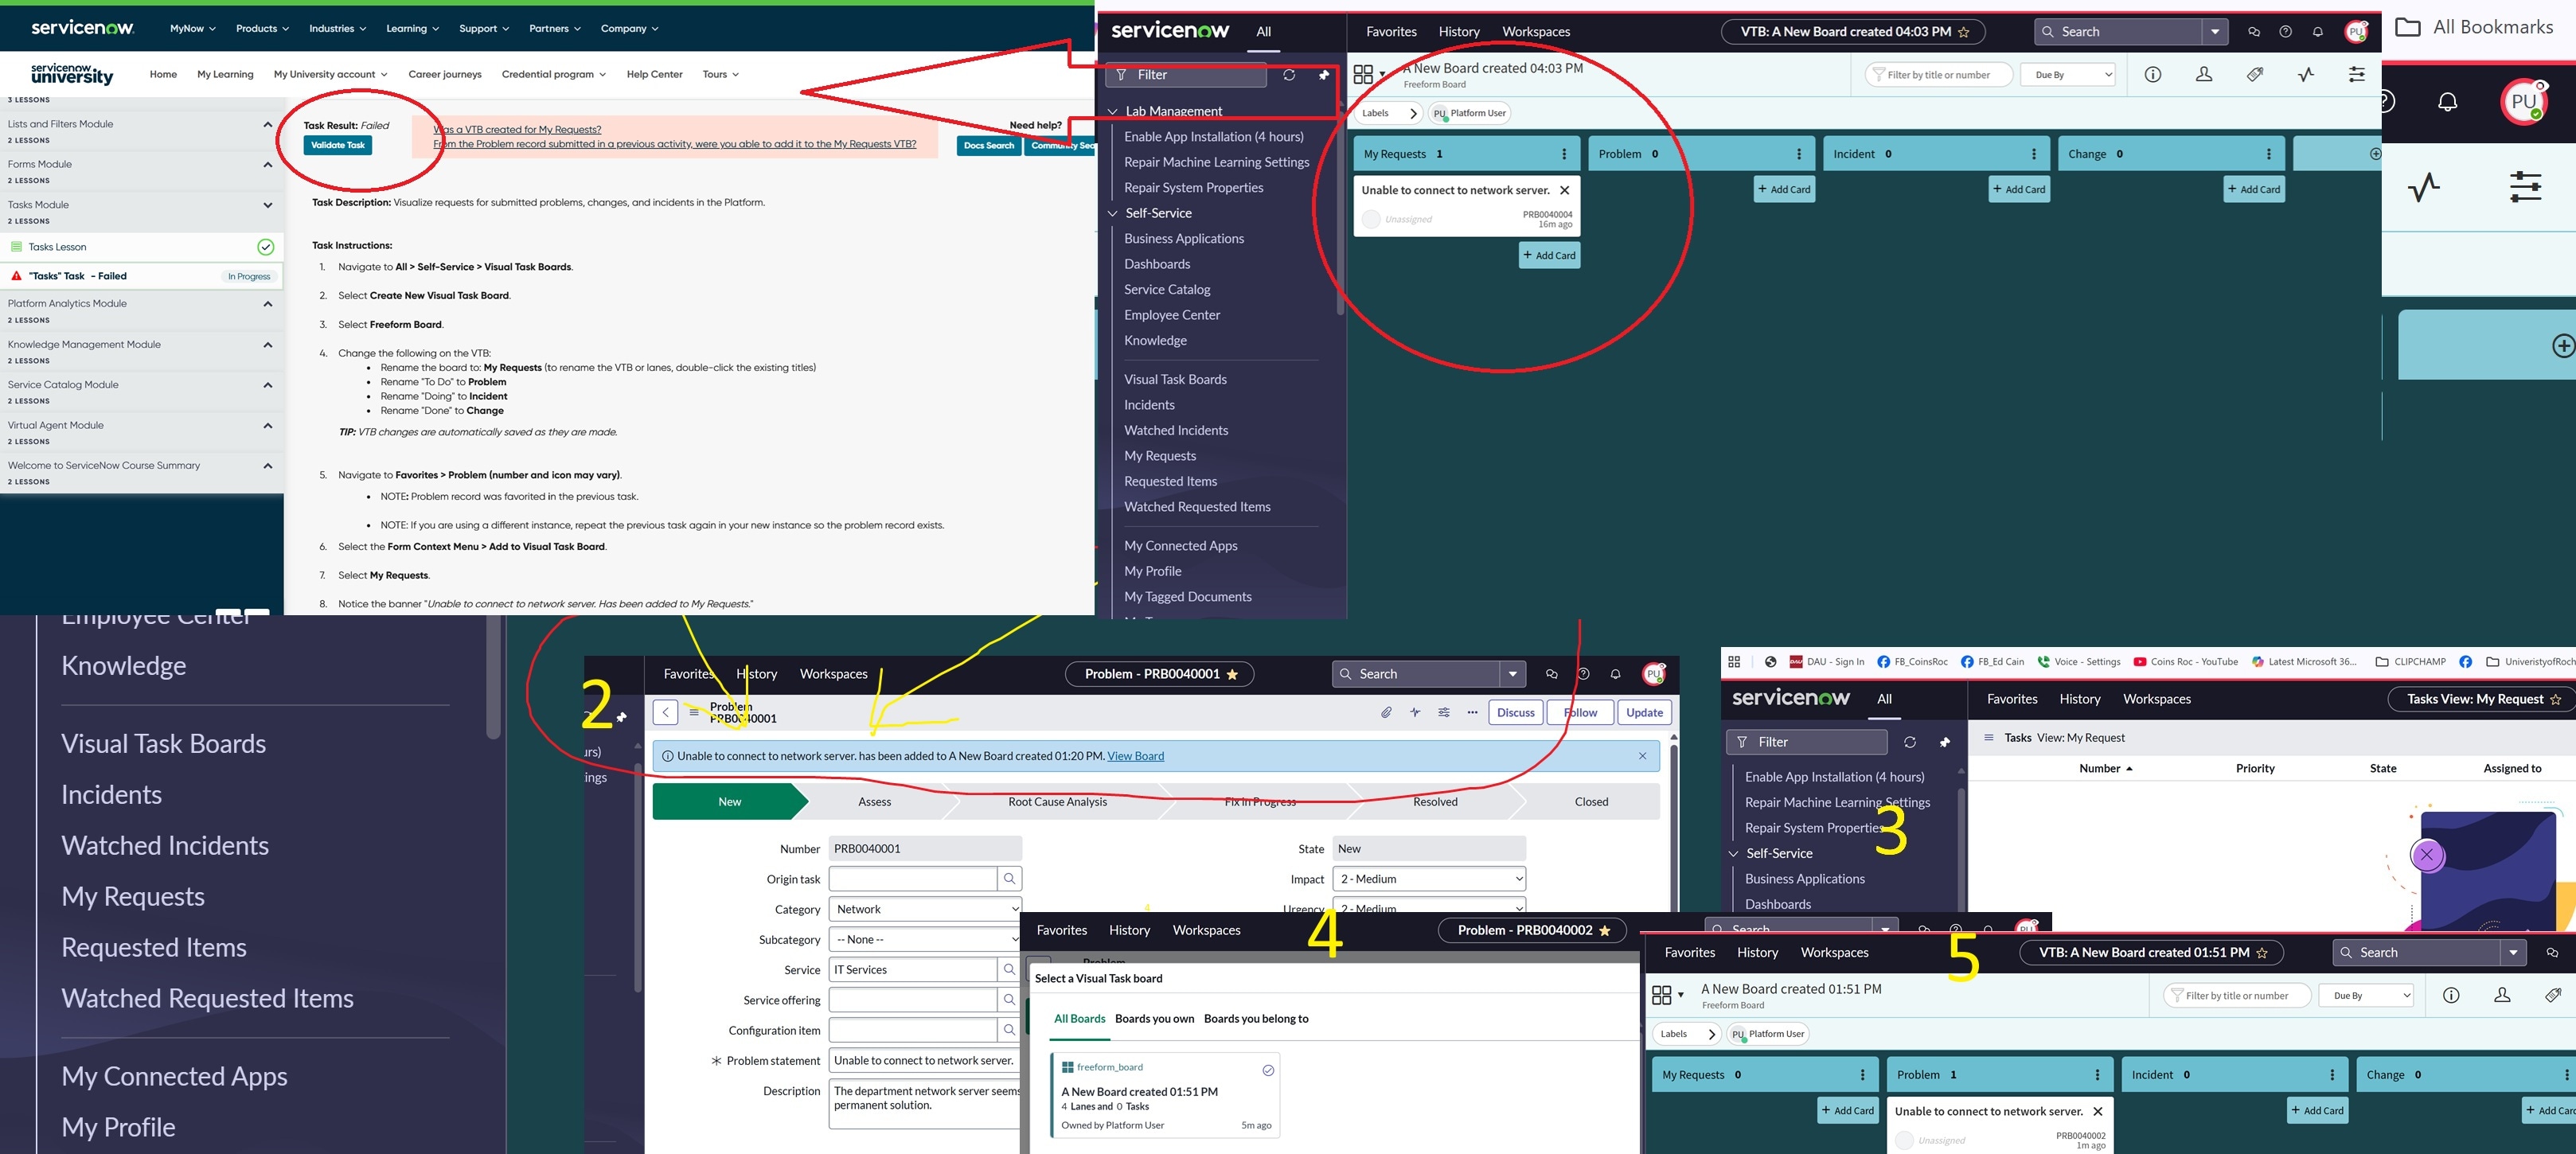This screenshot has width=2576, height=1154.
Task: Open the board members person icon in 04:03 PM board
Action: (2204, 74)
